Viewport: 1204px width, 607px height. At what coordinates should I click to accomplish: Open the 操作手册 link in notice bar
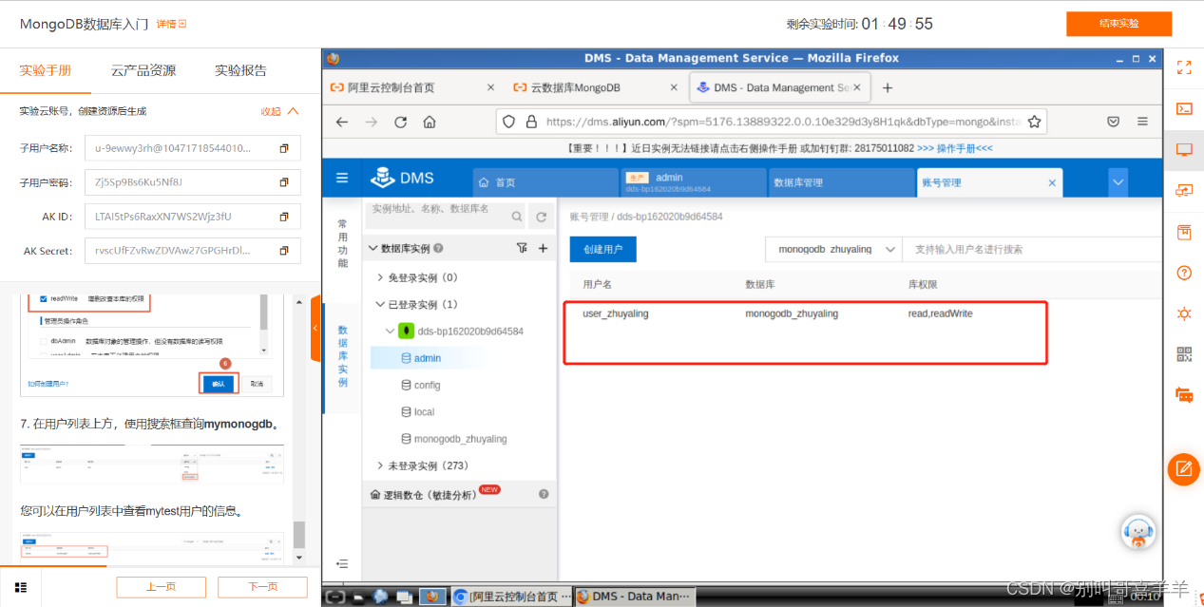tap(955, 148)
